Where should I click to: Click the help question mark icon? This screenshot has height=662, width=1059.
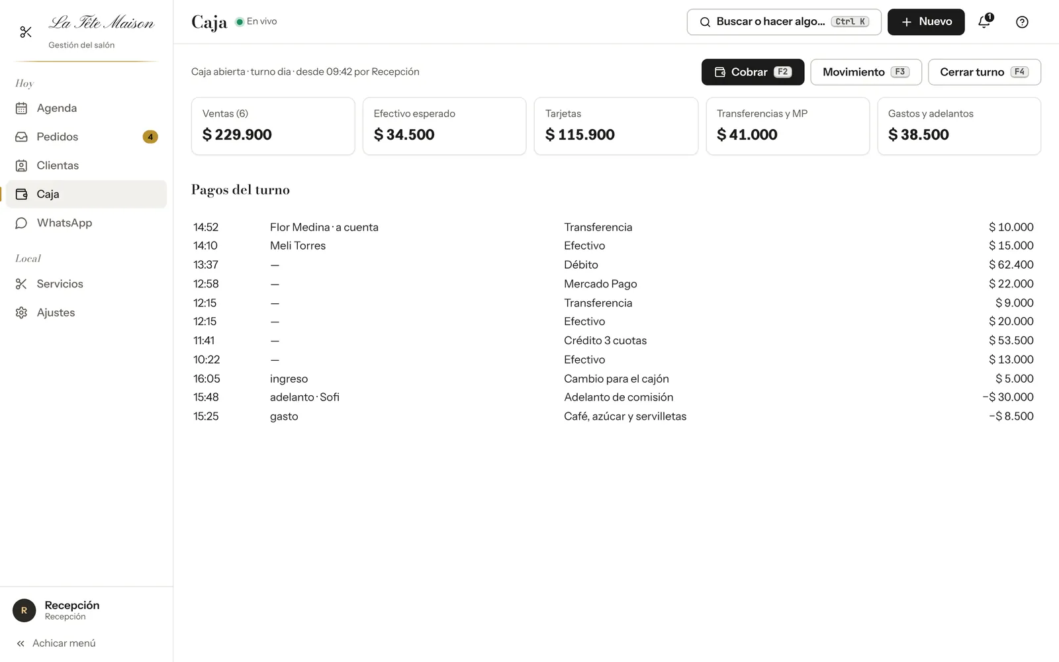pos(1022,22)
